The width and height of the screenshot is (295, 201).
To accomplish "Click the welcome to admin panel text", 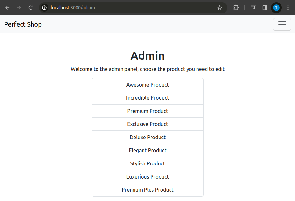I will [x=147, y=69].
